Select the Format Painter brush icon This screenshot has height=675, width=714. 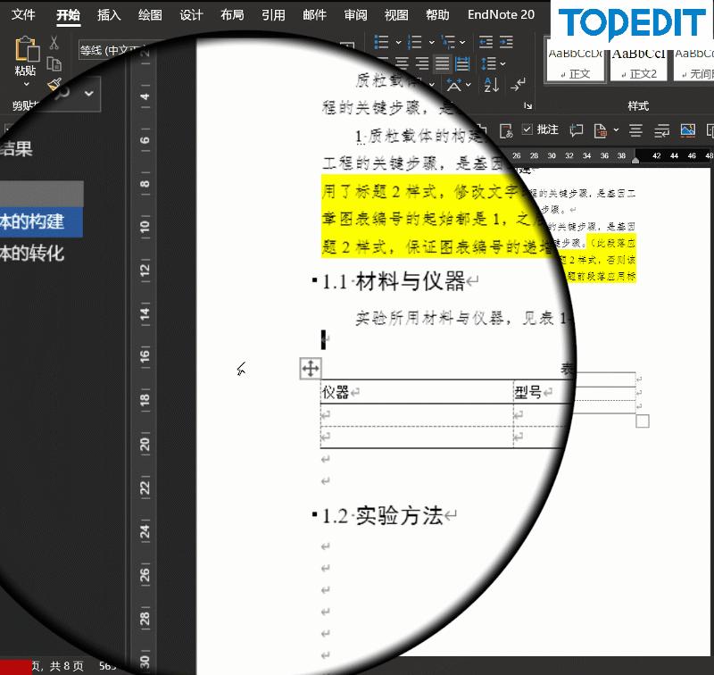coord(54,82)
